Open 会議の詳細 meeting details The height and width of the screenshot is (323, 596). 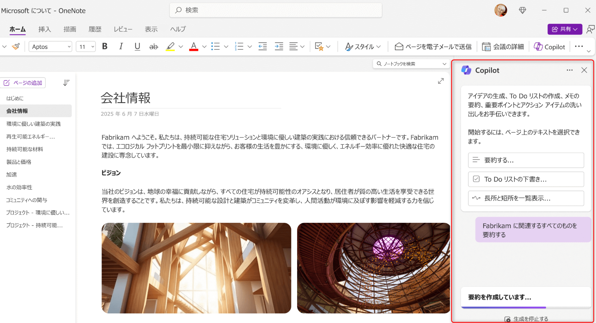tap(503, 47)
